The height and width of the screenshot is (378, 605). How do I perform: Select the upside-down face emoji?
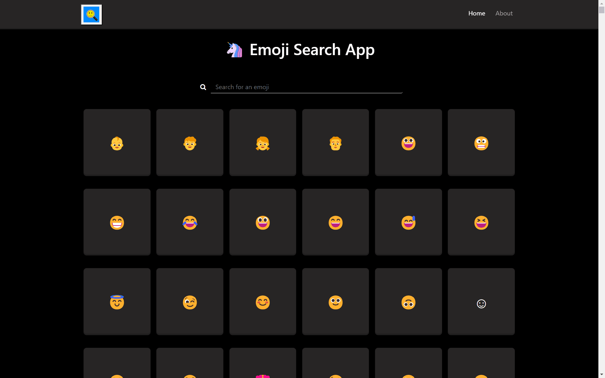coord(408,301)
